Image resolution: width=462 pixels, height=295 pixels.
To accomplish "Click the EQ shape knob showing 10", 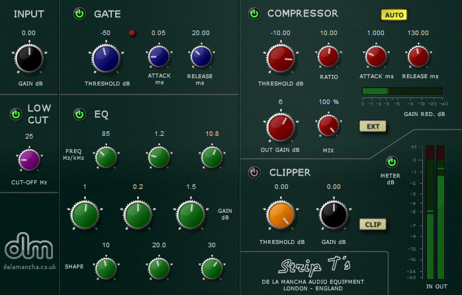I will point(106,268).
